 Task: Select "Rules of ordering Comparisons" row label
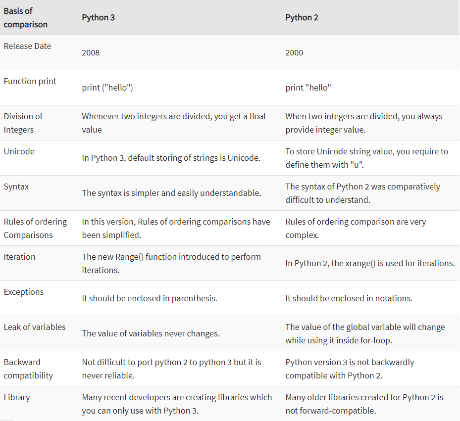pyautogui.click(x=35, y=228)
